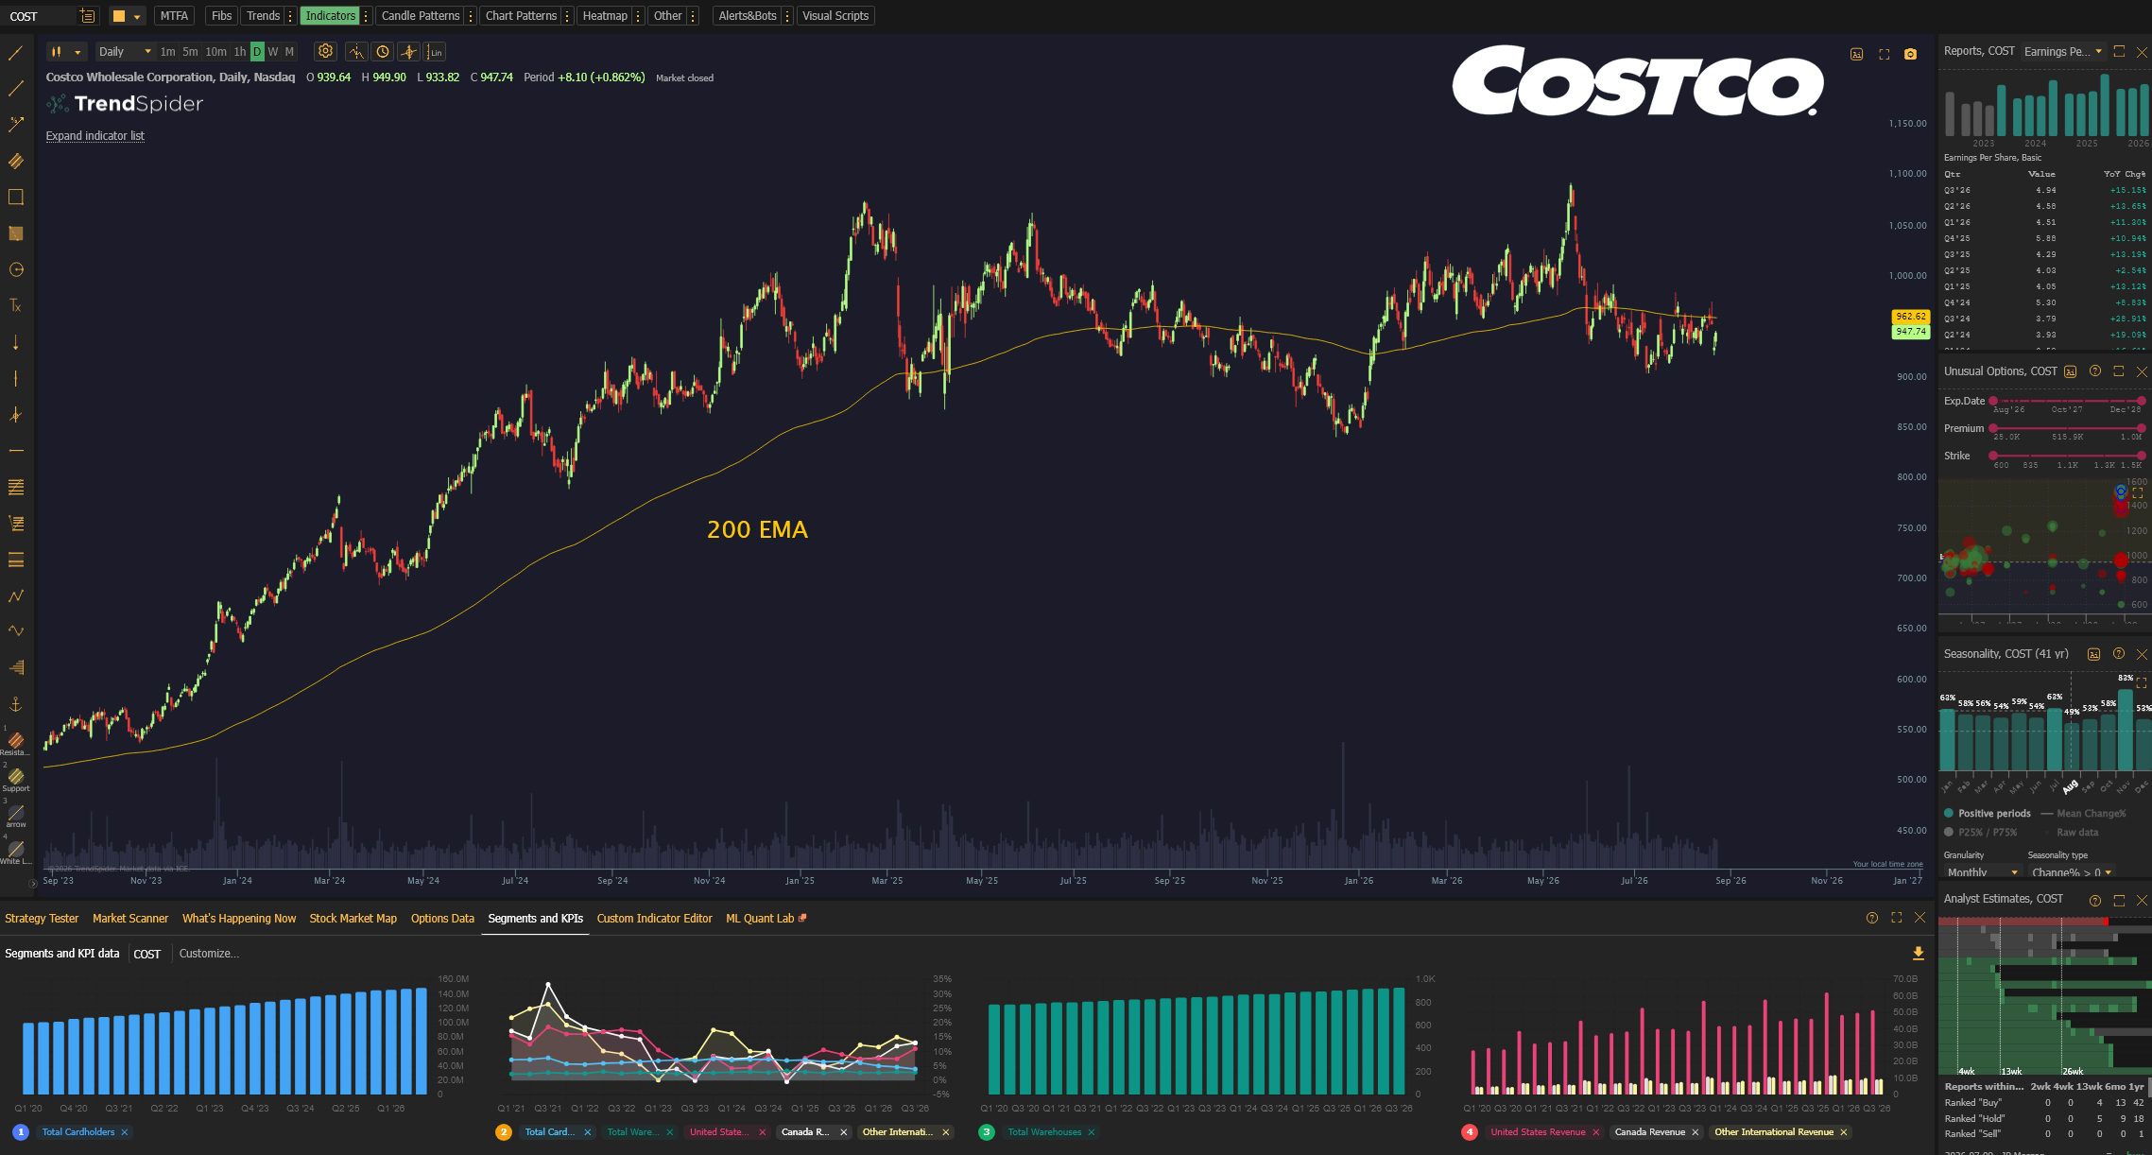Open Trends options three-dot menu
2152x1155 pixels.
click(x=290, y=16)
